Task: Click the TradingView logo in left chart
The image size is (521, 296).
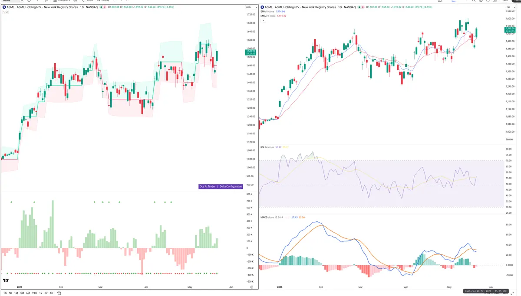Action: click(x=6, y=280)
